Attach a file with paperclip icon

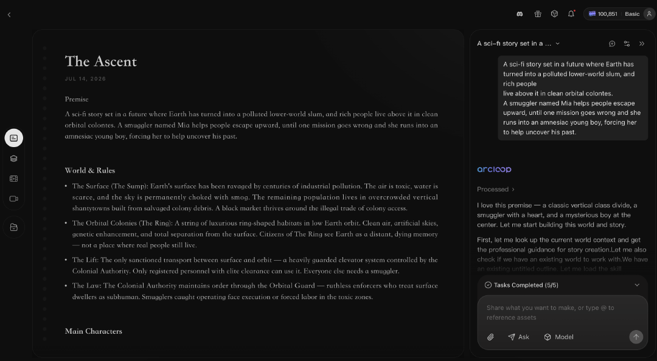[490, 337]
